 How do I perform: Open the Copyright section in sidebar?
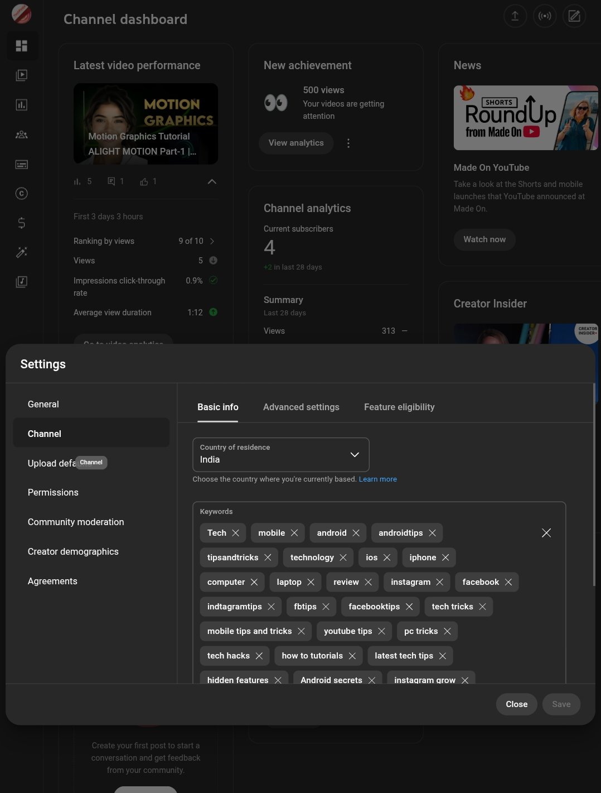(x=21, y=193)
